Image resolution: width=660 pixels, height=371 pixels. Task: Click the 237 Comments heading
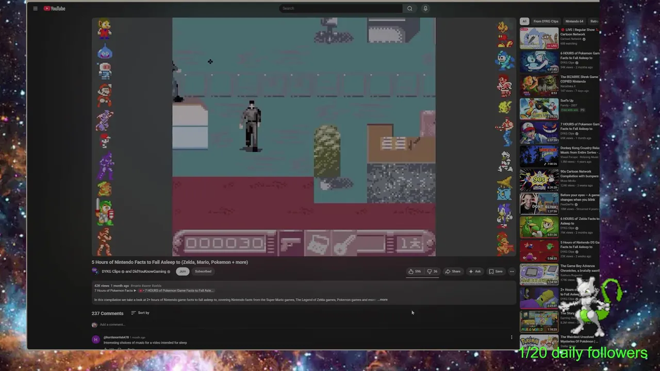pos(108,313)
